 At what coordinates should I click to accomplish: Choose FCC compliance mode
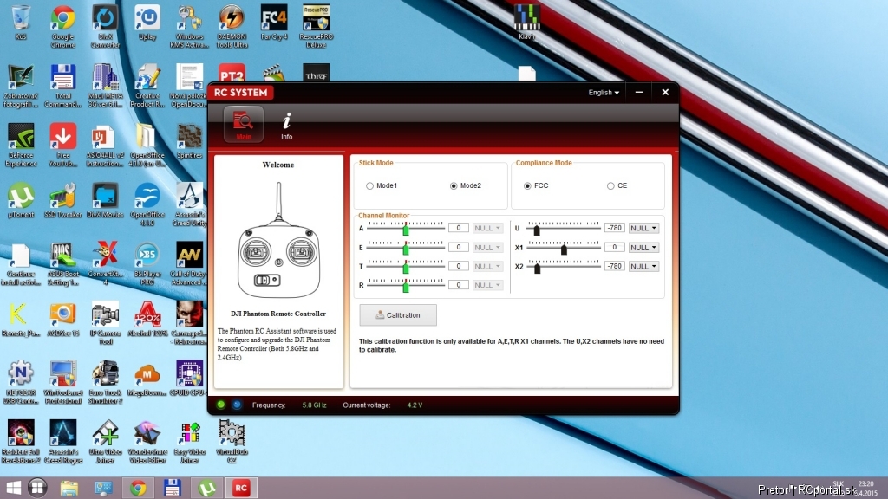536,185
